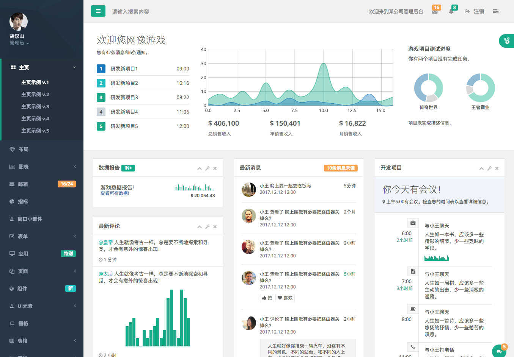This screenshot has width=514, height=357.
Task: Click the 赞 thumbs-up button
Action: tap(267, 298)
